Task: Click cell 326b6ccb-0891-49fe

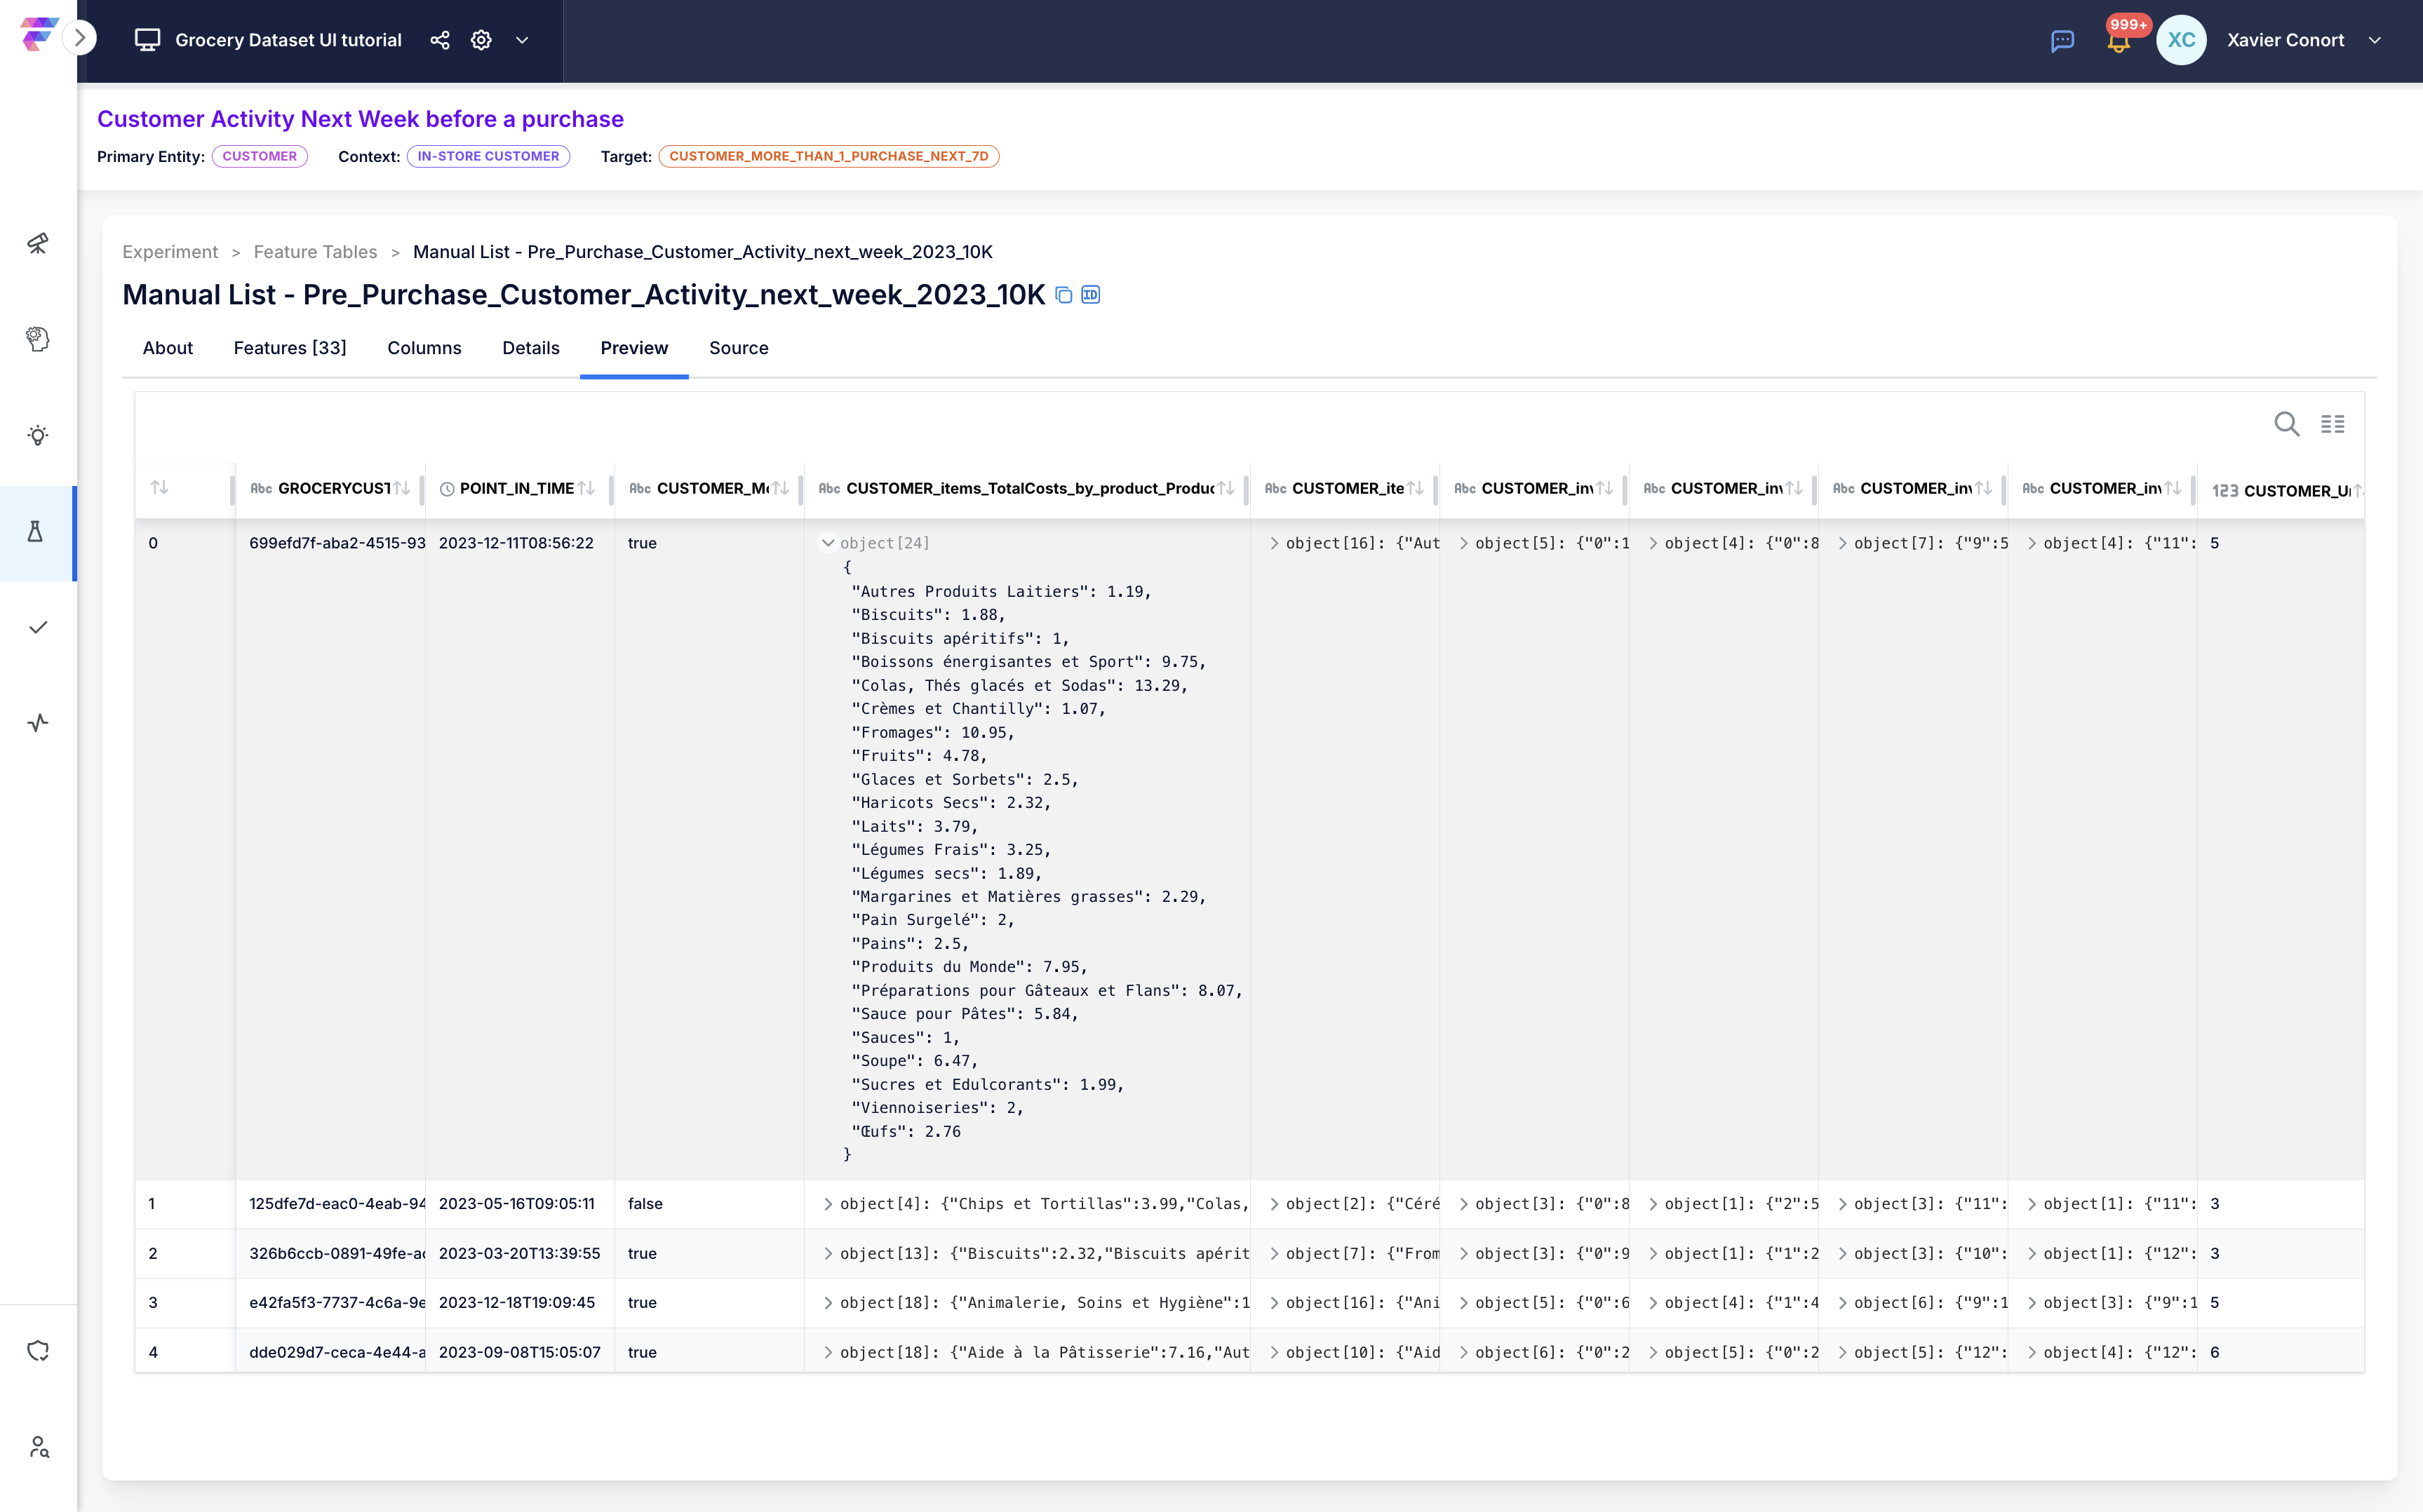Action: 337,1253
